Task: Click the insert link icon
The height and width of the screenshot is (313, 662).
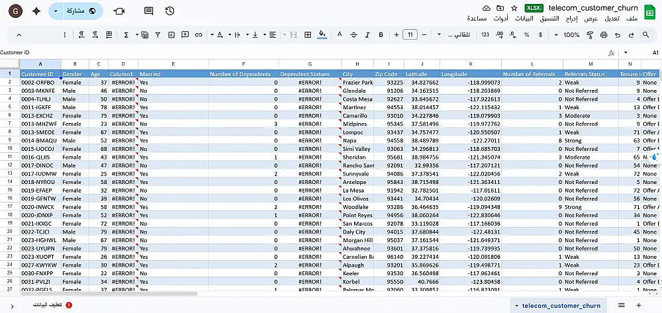Action: click(x=200, y=35)
